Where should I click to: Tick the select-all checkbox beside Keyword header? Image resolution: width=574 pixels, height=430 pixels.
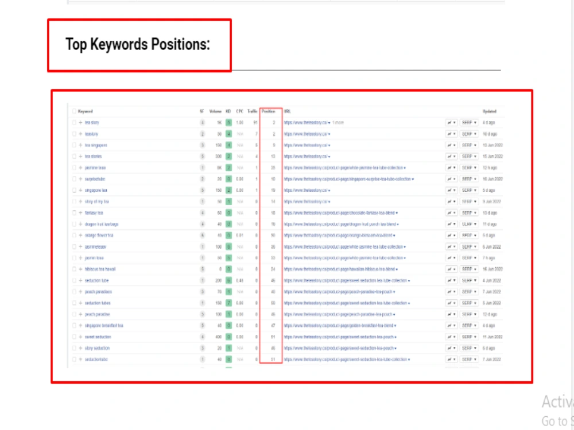click(74, 111)
